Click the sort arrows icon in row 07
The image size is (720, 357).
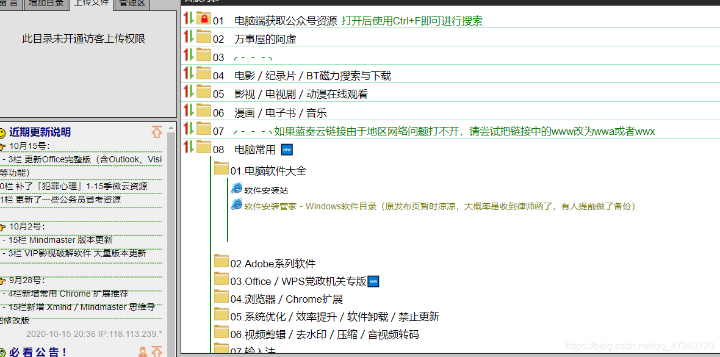point(189,129)
